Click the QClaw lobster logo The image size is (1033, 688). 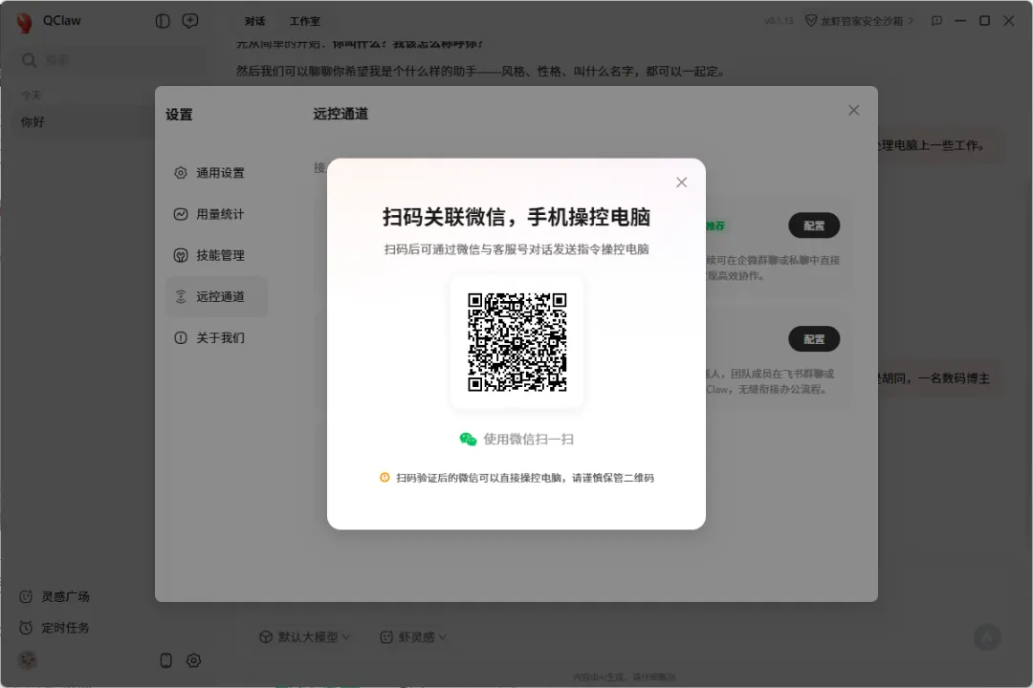coord(24,22)
